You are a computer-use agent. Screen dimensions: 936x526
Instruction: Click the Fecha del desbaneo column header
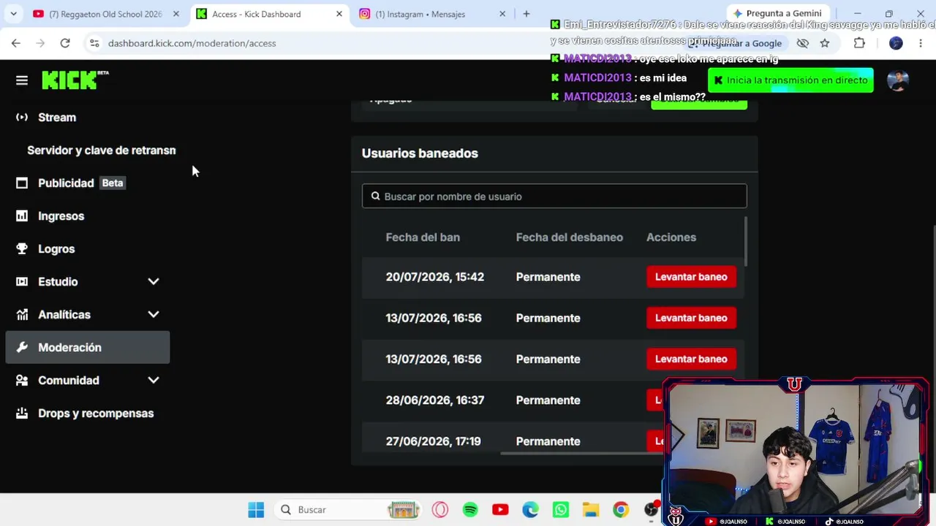click(x=570, y=237)
